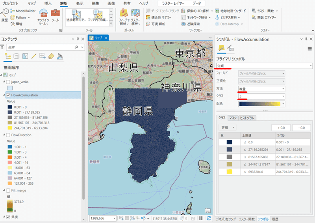Select list by selection icon
The image size is (315, 223).
pyautogui.click(x=25, y=56)
